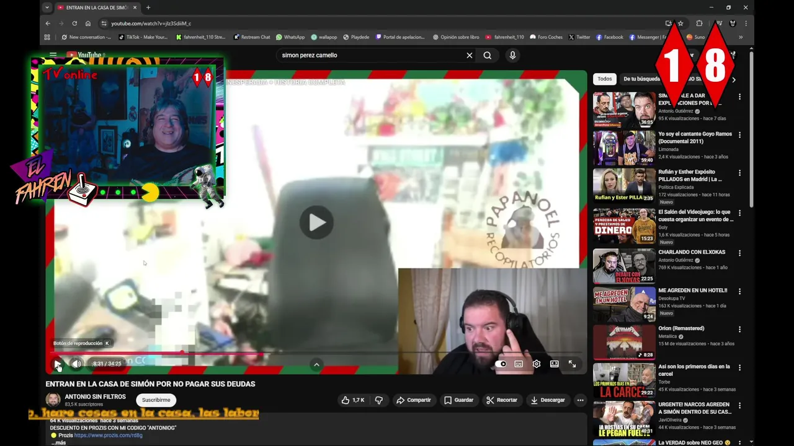Image resolution: width=794 pixels, height=446 pixels.
Task: Click the page vertical scrollbar
Action: click(x=752, y=130)
